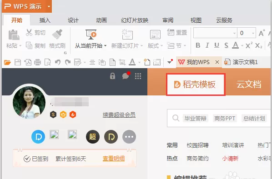Toggle Italic formatting

tap(207, 45)
